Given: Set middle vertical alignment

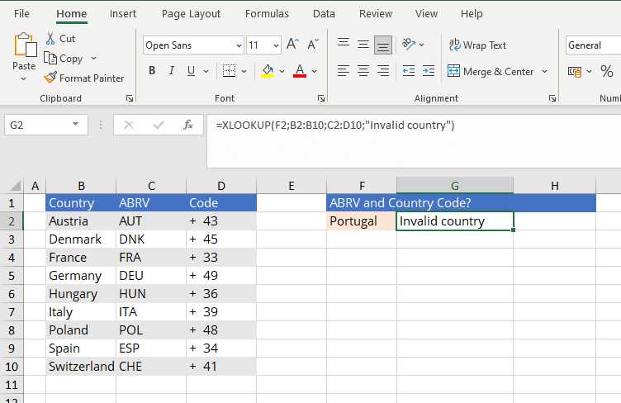Looking at the screenshot, I should click(363, 45).
